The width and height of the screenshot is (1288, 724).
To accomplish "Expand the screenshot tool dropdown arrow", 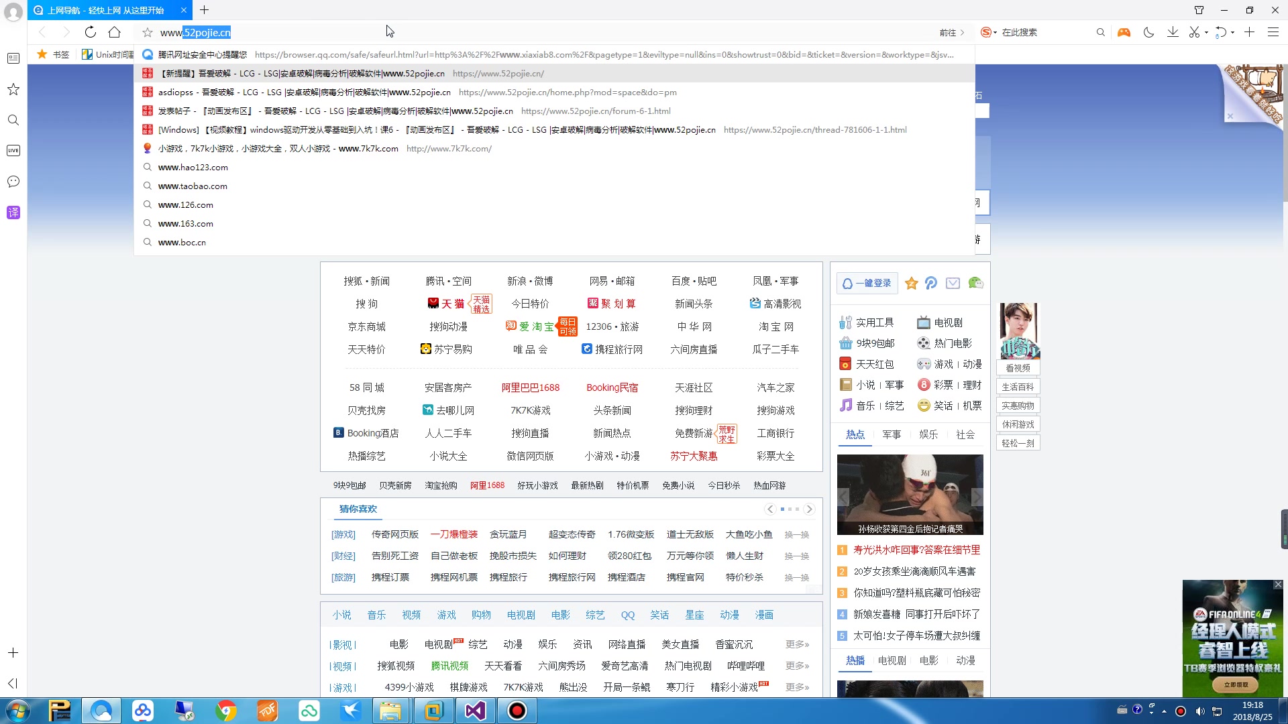I will tap(1206, 32).
